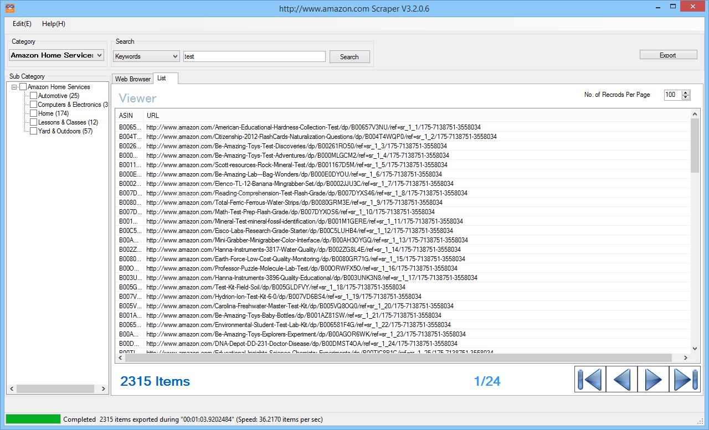Go to the next results page
The height and width of the screenshot is (430, 709).
[x=653, y=380]
